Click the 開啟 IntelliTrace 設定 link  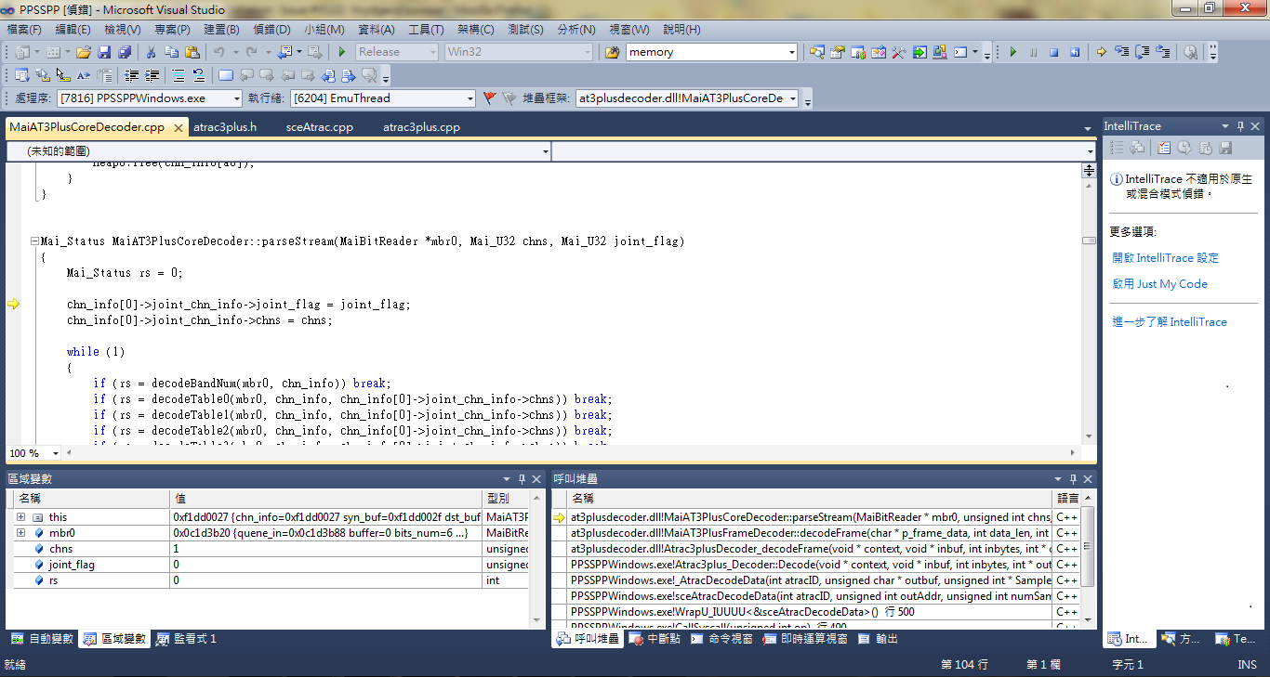(1165, 258)
